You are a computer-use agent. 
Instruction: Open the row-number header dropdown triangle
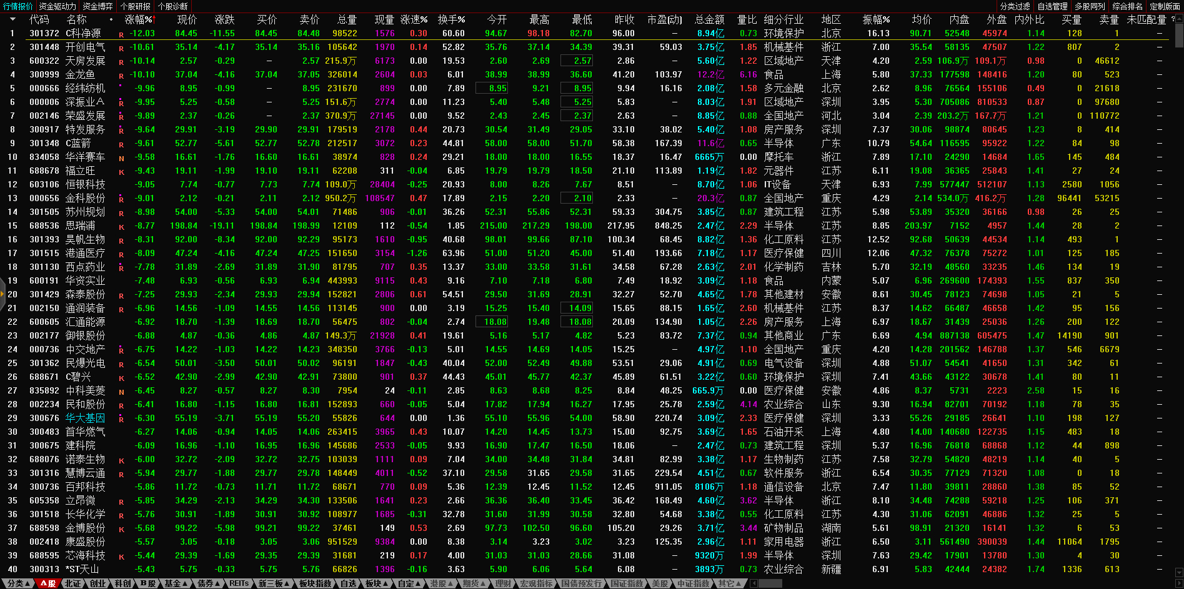[x=12, y=19]
